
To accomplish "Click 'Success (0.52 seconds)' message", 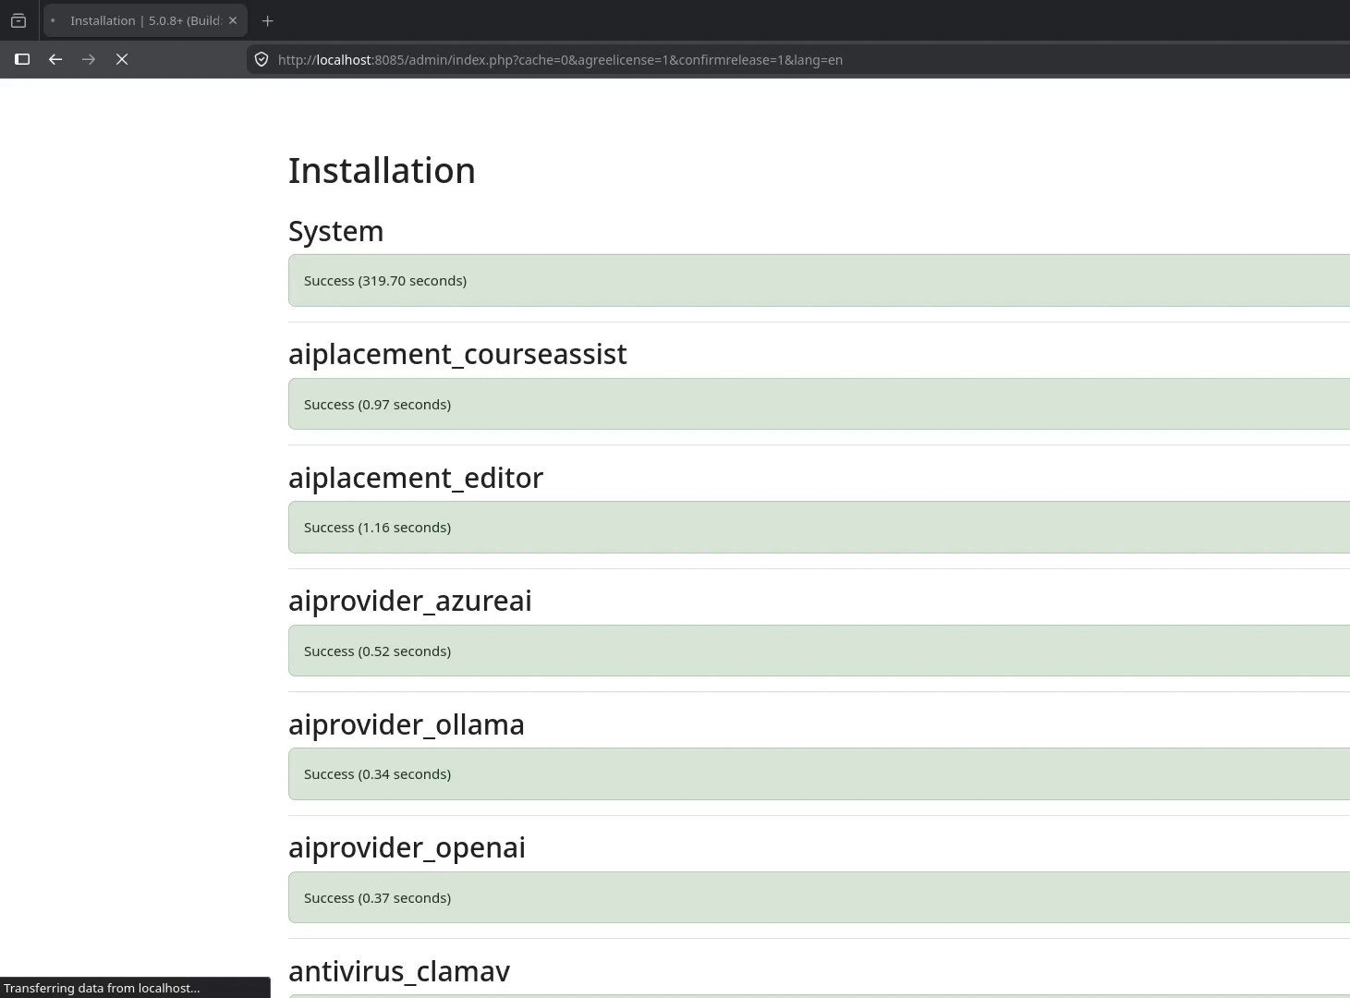I will [x=377, y=651].
